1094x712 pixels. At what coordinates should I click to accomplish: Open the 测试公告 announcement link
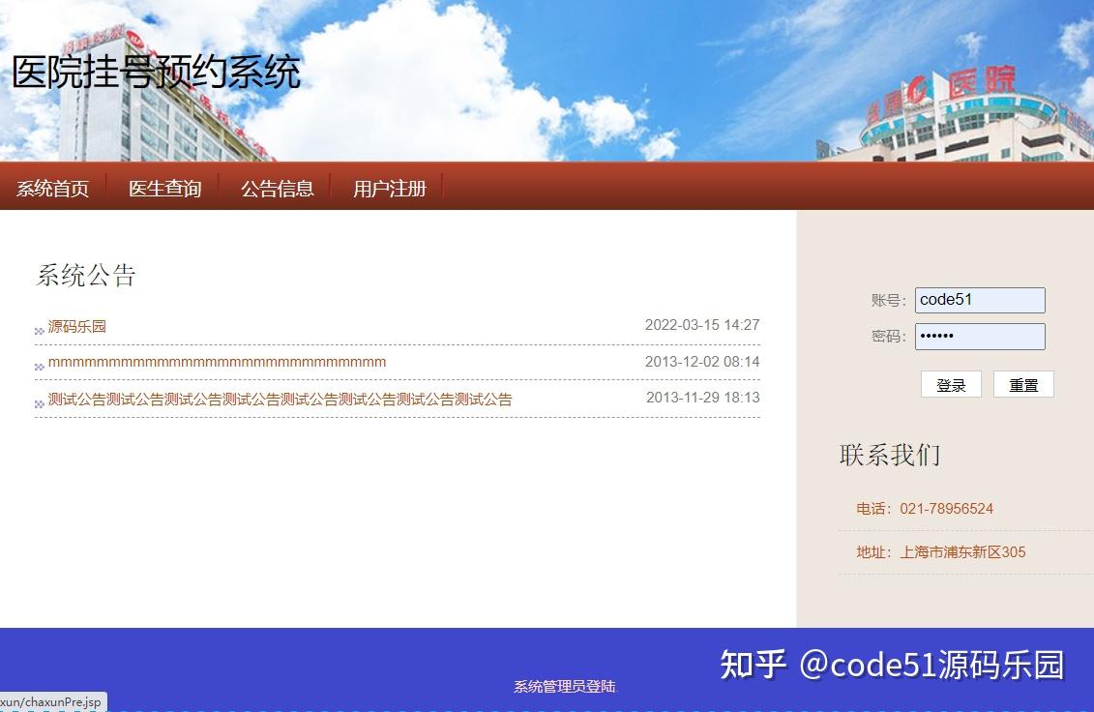pos(279,399)
